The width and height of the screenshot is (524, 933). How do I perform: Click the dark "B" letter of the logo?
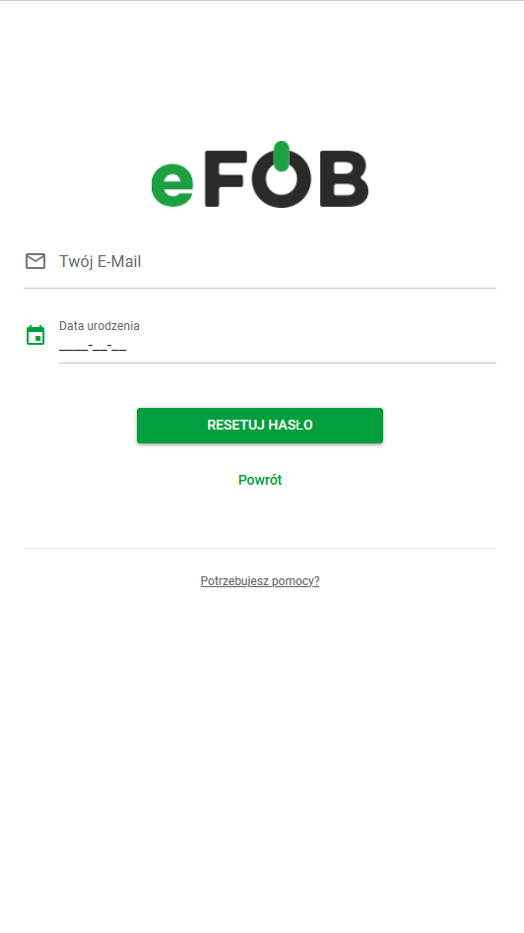click(345, 178)
